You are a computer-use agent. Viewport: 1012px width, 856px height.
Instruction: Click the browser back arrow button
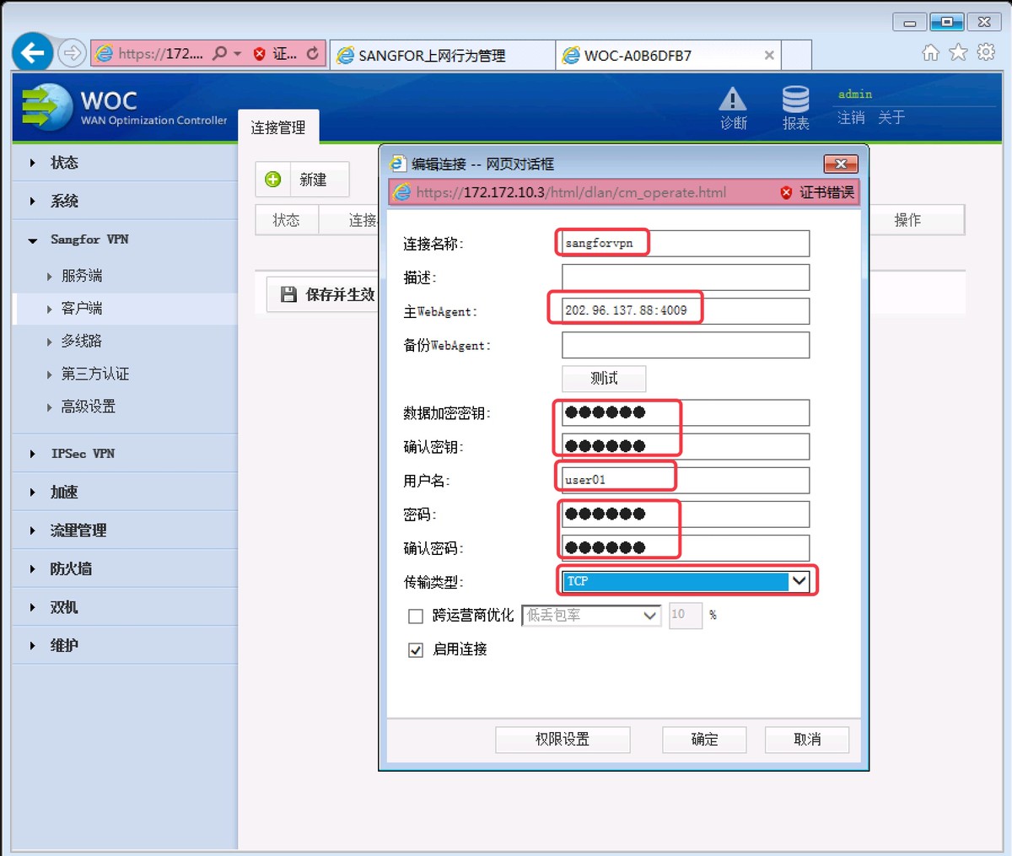coord(32,53)
